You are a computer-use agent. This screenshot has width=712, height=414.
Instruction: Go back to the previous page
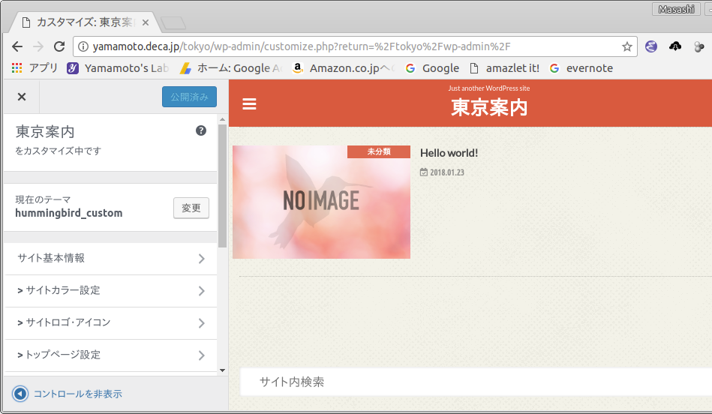(17, 46)
